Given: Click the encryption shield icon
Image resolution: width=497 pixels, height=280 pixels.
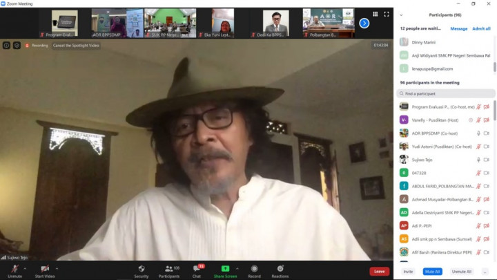Looking at the screenshot, I should coord(16,45).
